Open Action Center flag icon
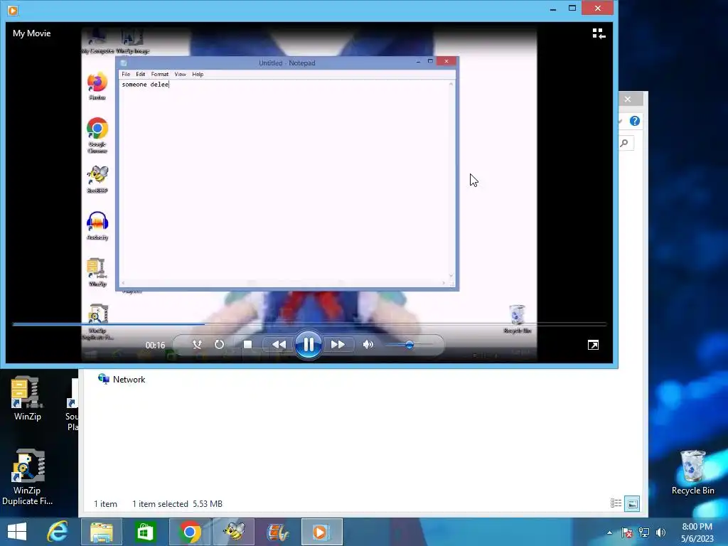728x546 pixels. (x=627, y=532)
